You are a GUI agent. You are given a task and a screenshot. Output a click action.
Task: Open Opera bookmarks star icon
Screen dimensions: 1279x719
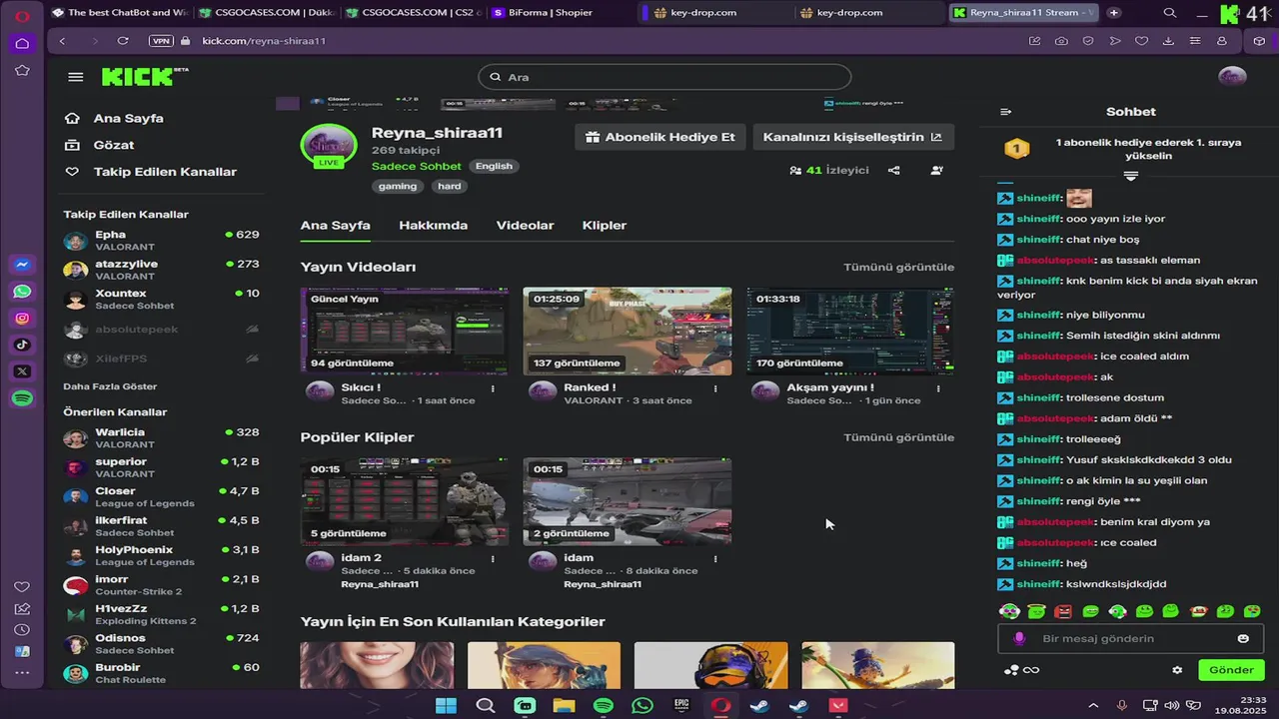tap(22, 71)
